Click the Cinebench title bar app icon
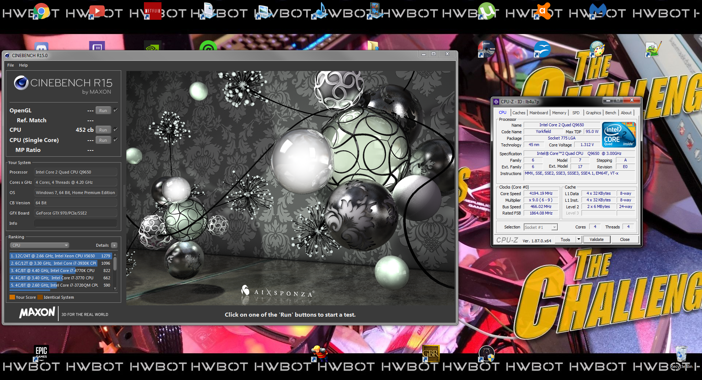 7,56
